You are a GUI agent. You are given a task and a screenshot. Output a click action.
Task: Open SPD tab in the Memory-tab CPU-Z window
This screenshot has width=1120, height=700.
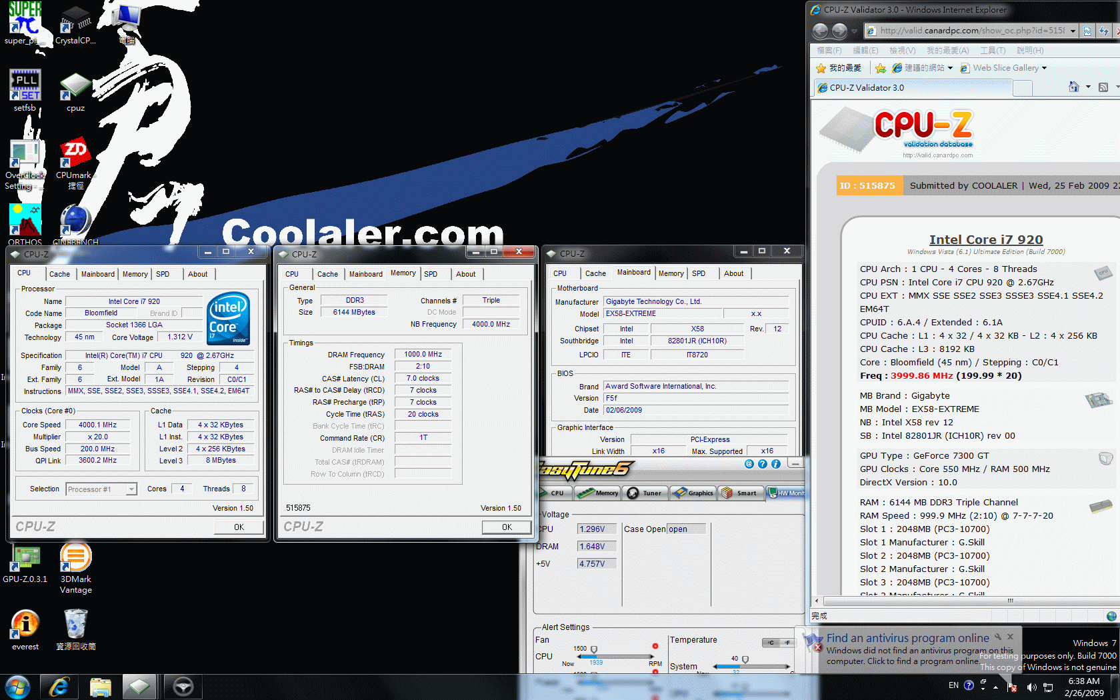(x=431, y=274)
